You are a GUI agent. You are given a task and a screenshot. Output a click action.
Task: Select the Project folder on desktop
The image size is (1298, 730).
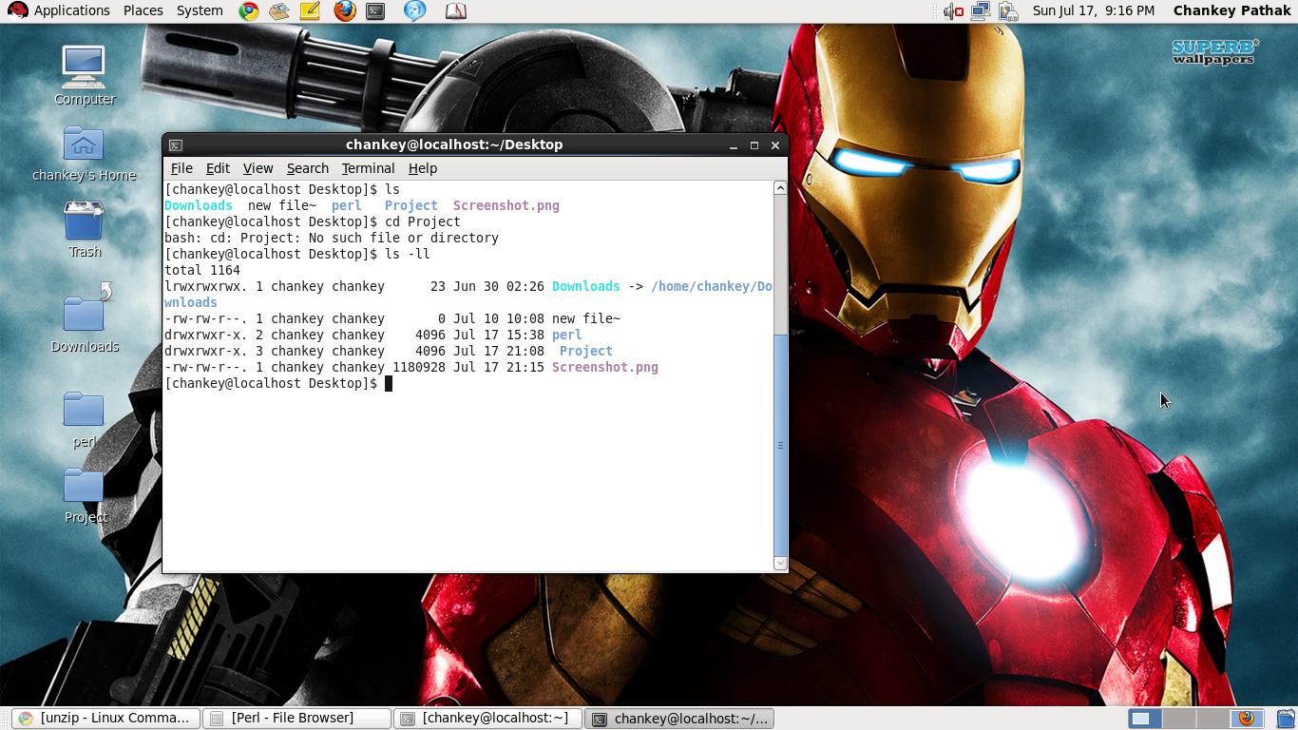tap(85, 495)
